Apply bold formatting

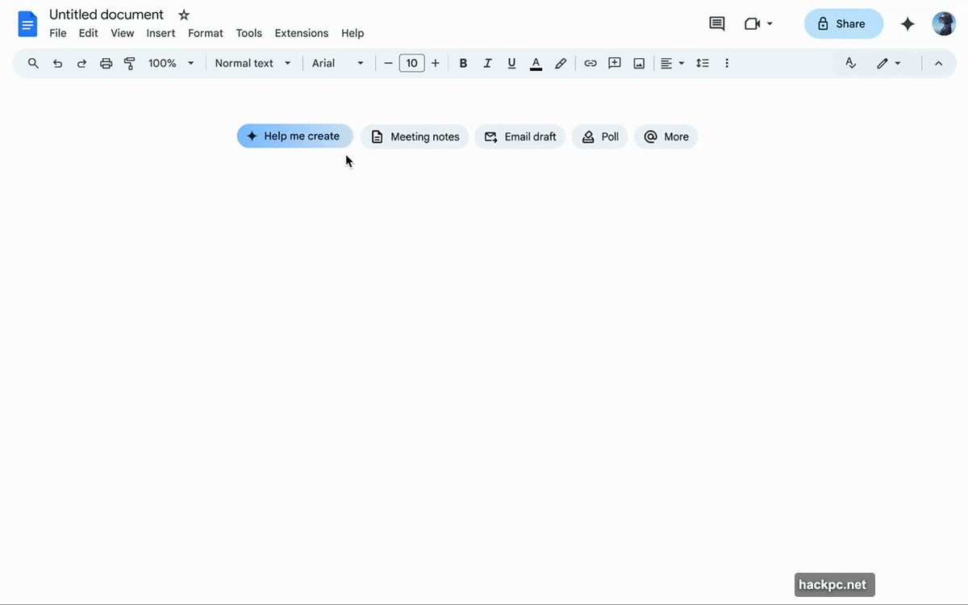pos(463,63)
